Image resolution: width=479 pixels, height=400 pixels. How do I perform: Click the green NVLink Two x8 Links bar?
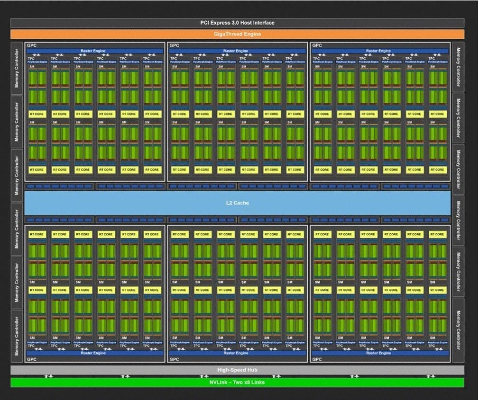pos(237,382)
